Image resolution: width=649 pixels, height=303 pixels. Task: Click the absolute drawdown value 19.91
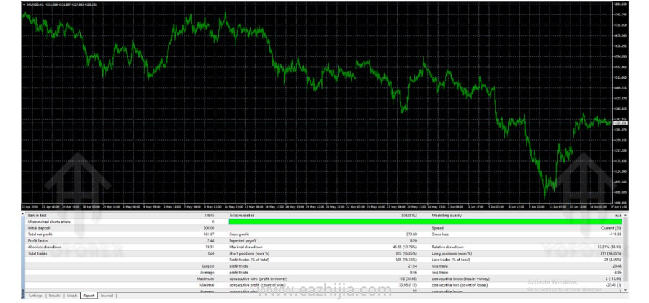click(x=210, y=247)
